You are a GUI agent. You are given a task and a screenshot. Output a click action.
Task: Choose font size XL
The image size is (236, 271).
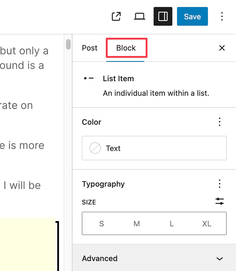coord(207,224)
